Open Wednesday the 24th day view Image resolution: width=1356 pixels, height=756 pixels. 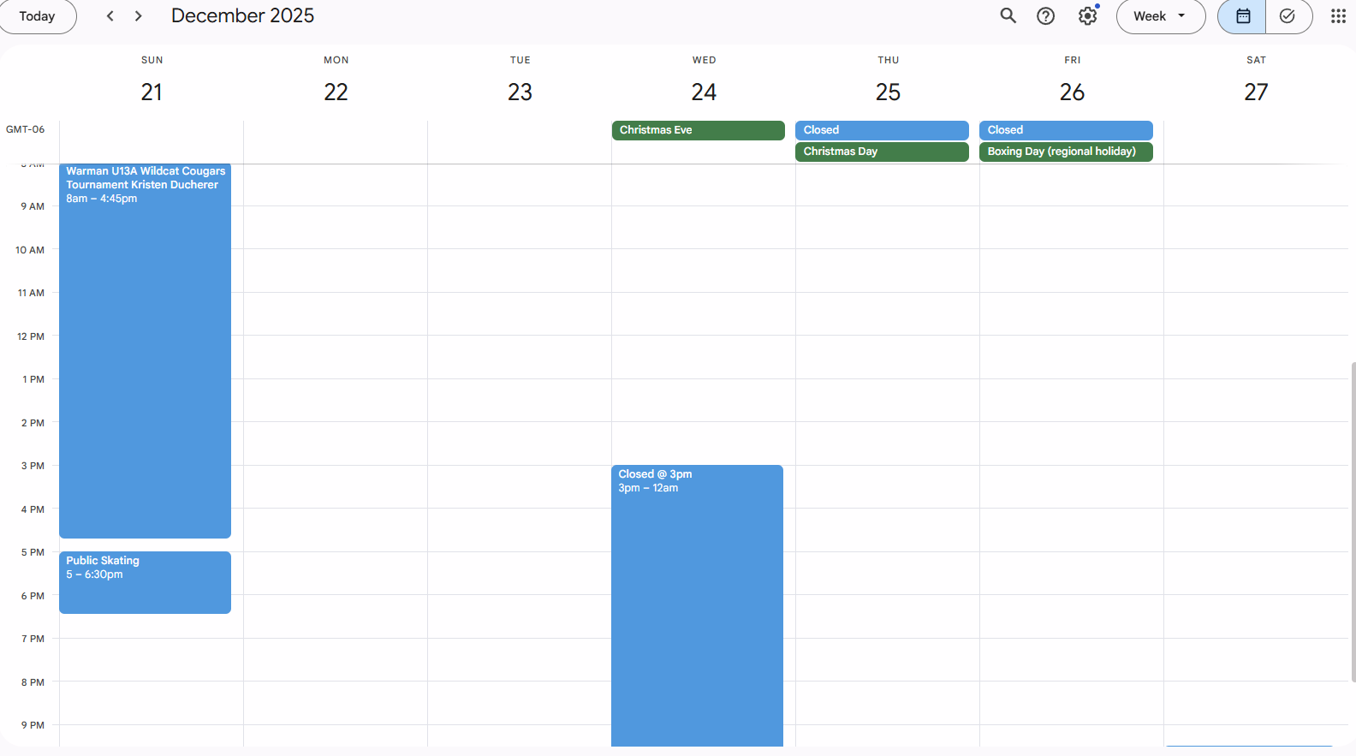click(704, 92)
